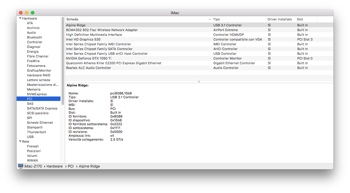The width and height of the screenshot is (350, 193).
Task: Open SATA/SATA Express section
Action: pyautogui.click(x=42, y=108)
